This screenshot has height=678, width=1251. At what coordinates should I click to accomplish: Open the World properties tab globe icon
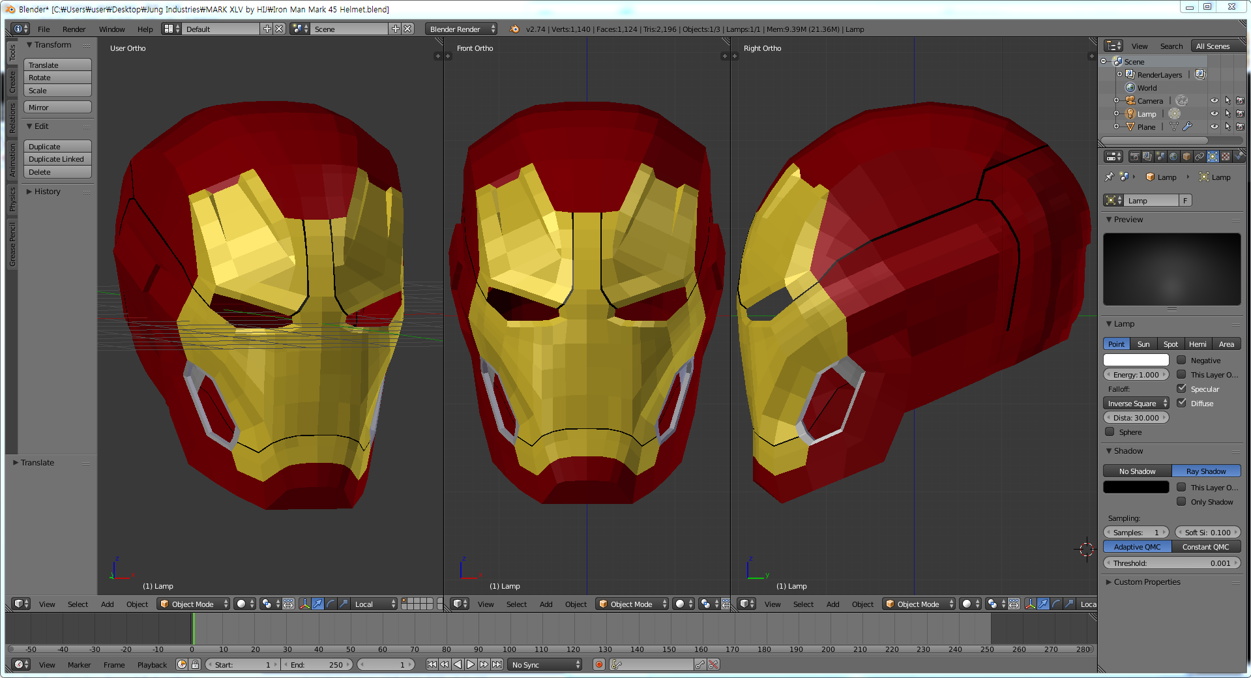pyautogui.click(x=1173, y=156)
